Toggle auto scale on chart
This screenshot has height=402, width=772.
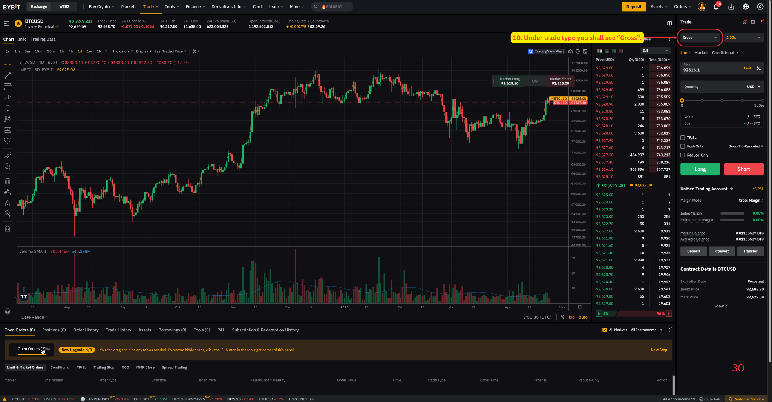[583, 317]
